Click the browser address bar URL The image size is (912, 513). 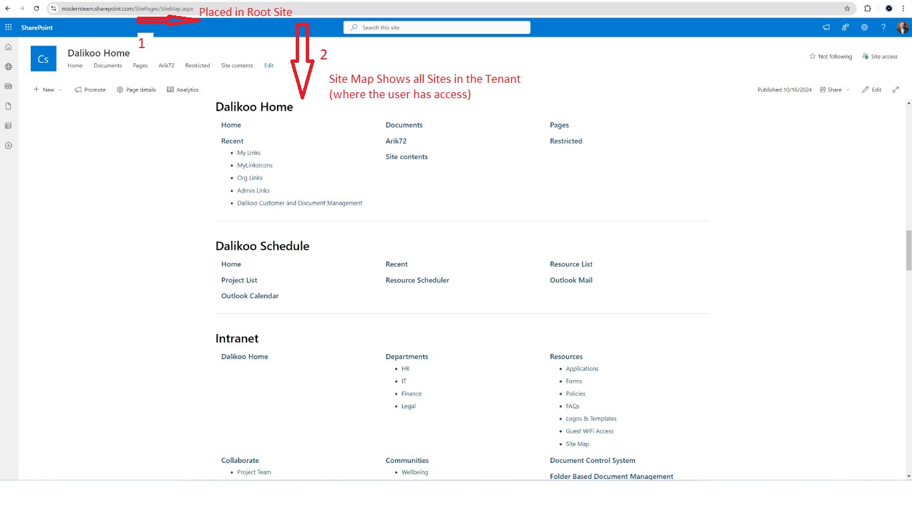(x=127, y=9)
